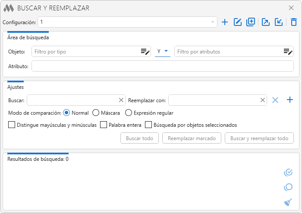Expand the Configuración dropdown list

click(212, 22)
